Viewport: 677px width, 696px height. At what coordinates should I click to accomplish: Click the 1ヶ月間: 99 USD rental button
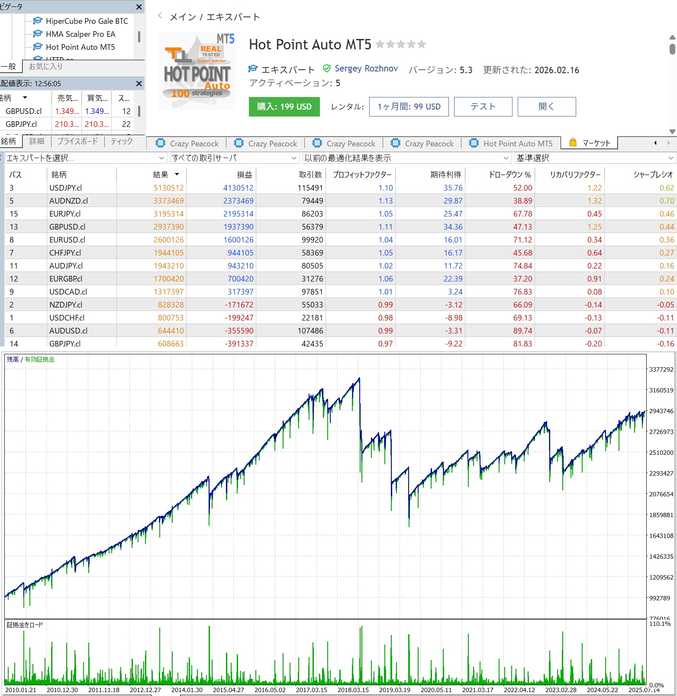click(409, 107)
